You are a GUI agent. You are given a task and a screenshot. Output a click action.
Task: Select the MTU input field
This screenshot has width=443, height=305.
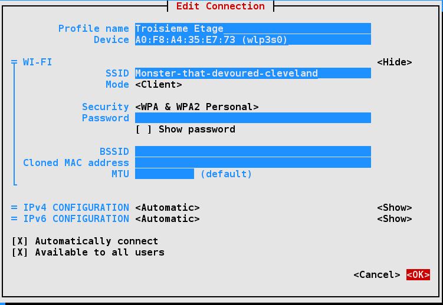pyautogui.click(x=164, y=174)
